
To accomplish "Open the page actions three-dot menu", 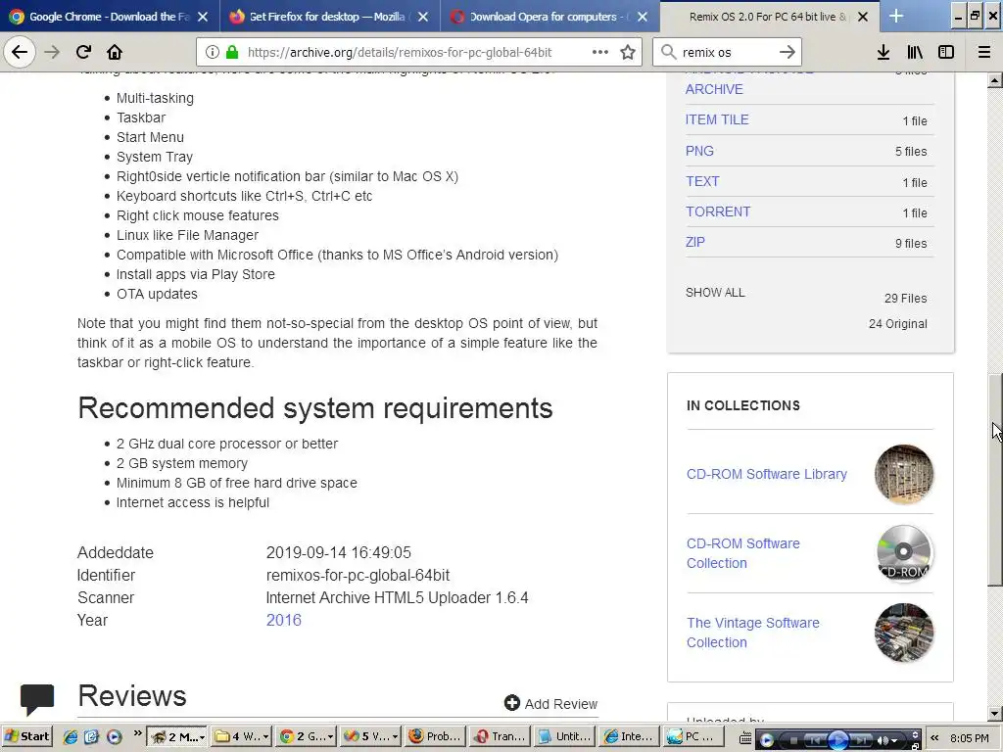I will click(600, 52).
